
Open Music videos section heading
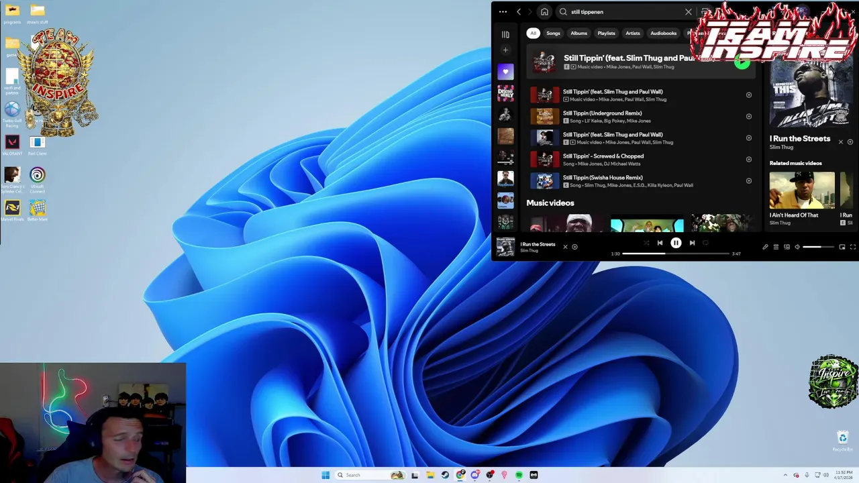550,203
